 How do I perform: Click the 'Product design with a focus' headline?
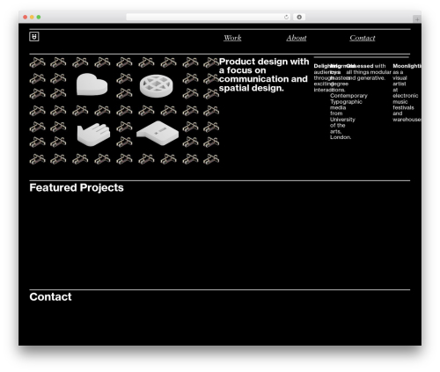pyautogui.click(x=264, y=75)
